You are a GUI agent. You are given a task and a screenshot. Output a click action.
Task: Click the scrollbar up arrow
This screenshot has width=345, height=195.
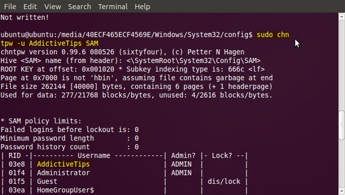[x=341, y=16]
